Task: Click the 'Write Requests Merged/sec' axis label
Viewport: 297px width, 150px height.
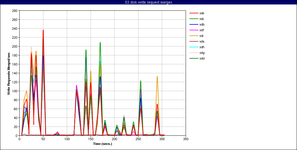Action: [x=9, y=73]
